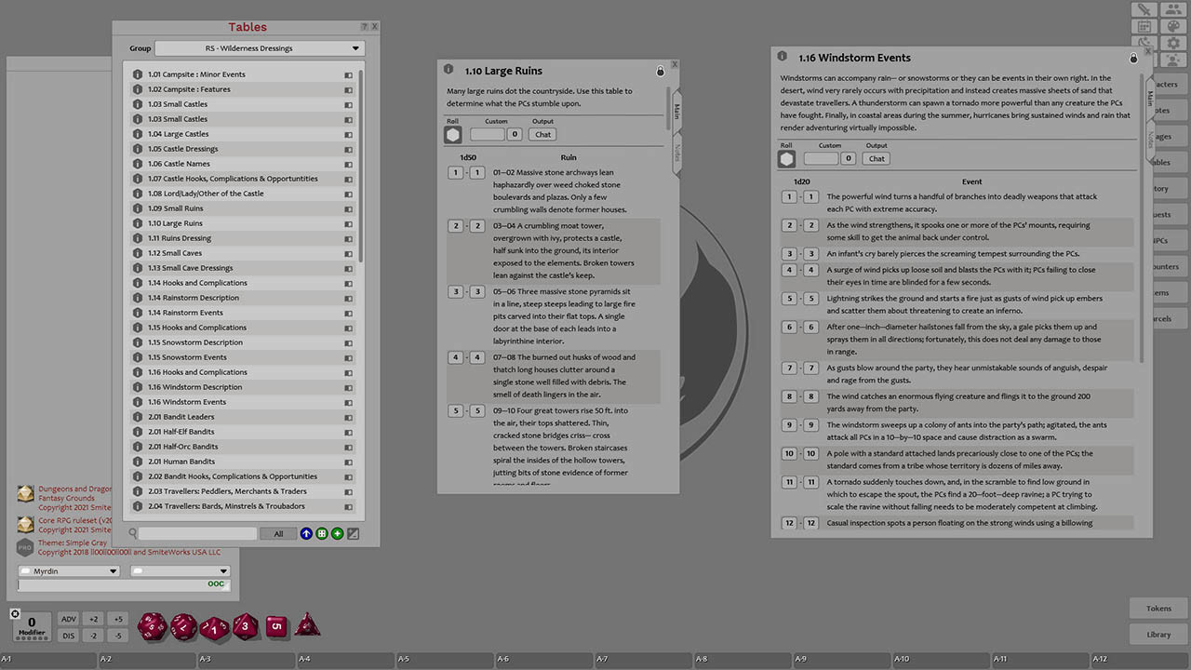Adjust the modifier dots under the Modifier box
The height and width of the screenshot is (670, 1191).
pyautogui.click(x=31, y=638)
